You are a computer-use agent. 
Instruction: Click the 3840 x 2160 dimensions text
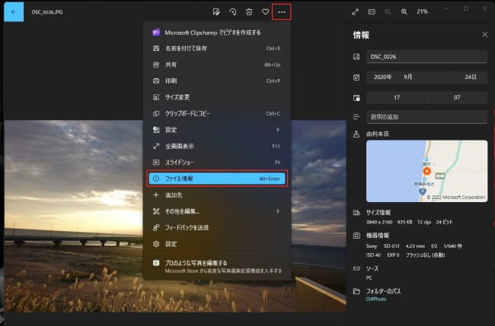click(x=378, y=222)
